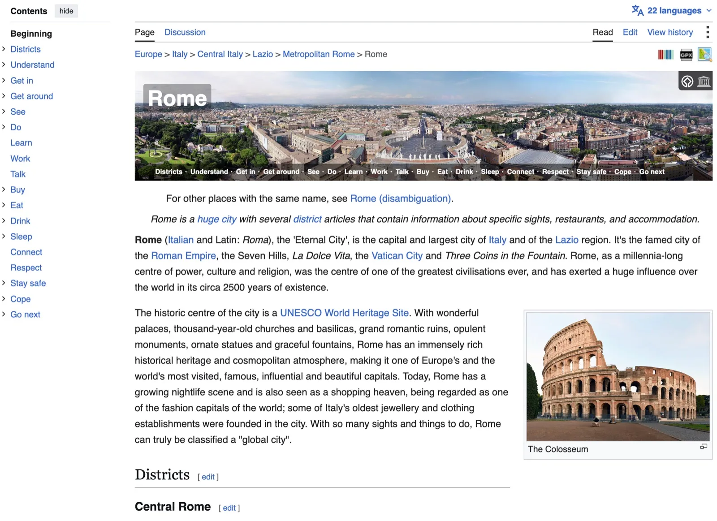Jump to Work in Contents sidebar

(20, 159)
